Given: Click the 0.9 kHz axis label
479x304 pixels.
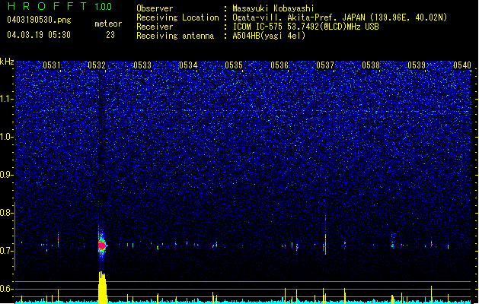Looking at the screenshot, I should 5,175.
